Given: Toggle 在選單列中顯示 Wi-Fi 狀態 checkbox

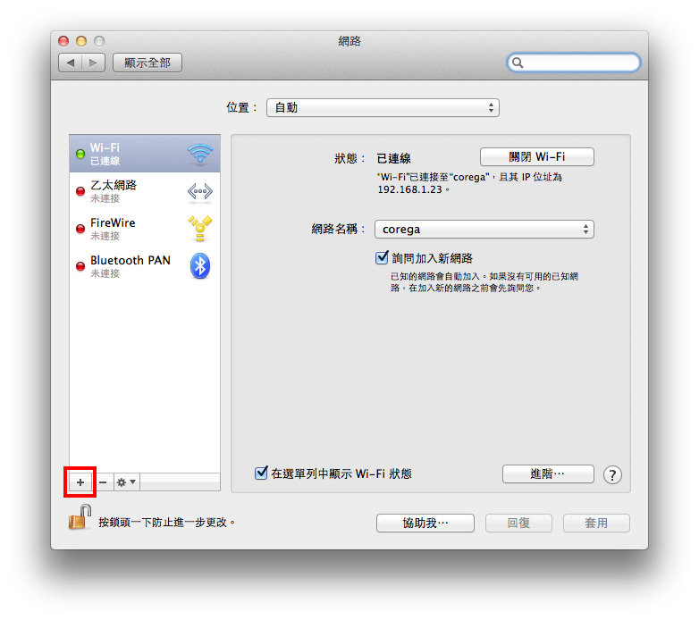Looking at the screenshot, I should click(x=261, y=473).
